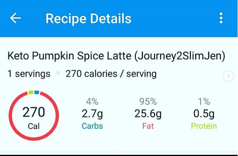
Task: Open the three-dot overflow menu
Action: (x=221, y=18)
